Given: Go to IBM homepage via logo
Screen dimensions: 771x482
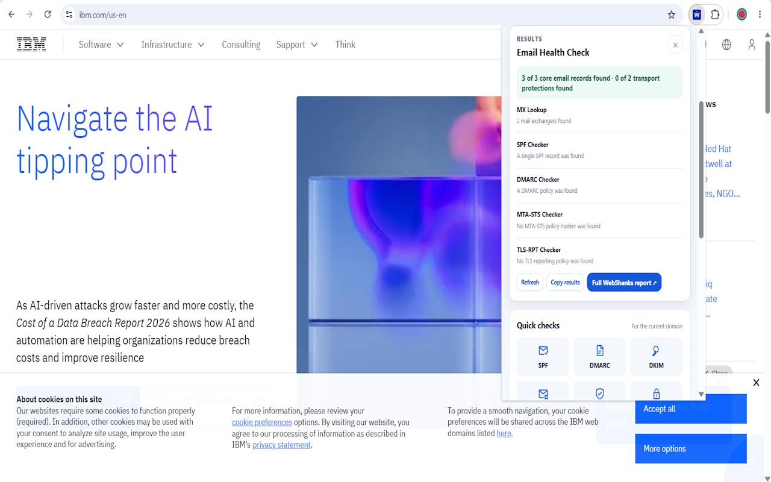Looking at the screenshot, I should tap(31, 45).
